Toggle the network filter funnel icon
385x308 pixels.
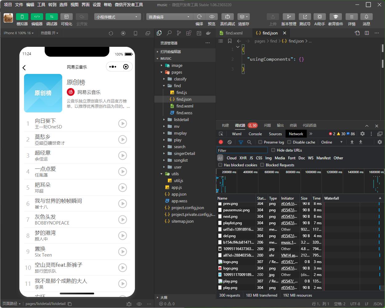(x=241, y=142)
